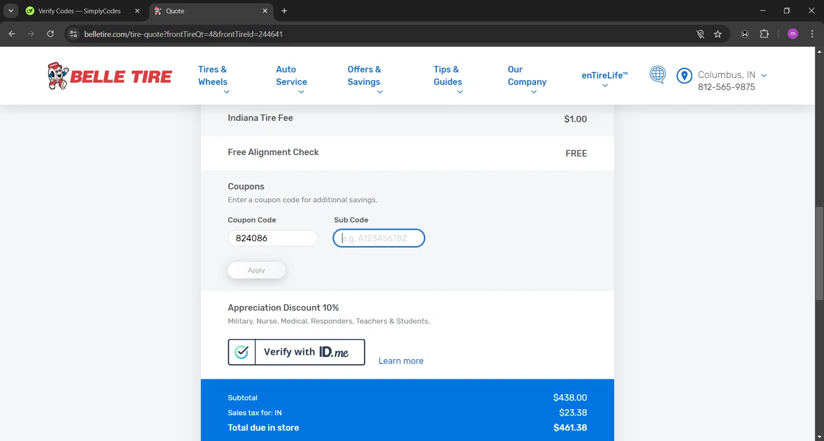Open the Chrome profile avatar
This screenshot has width=824, height=441.
tap(792, 34)
